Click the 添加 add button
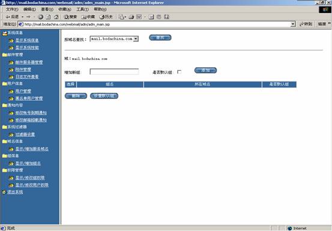Image resolution: width=332 pixels, height=231 pixels. (205, 70)
